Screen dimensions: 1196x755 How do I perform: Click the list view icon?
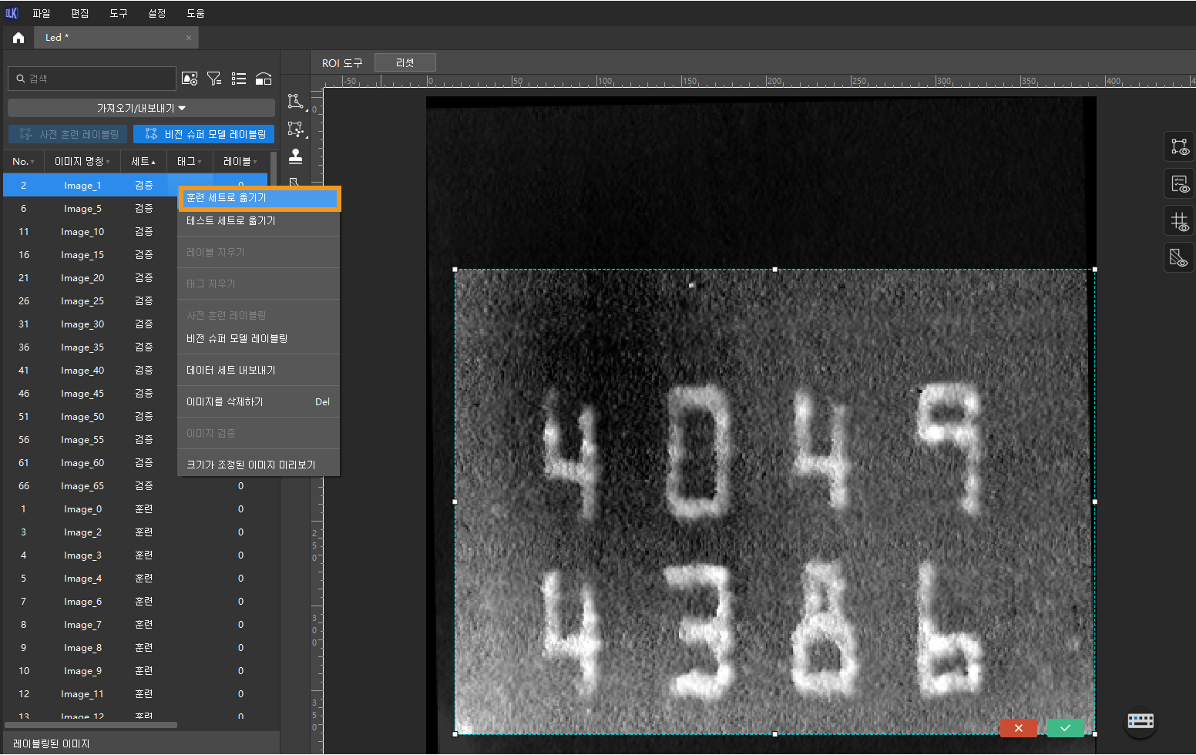(239, 79)
